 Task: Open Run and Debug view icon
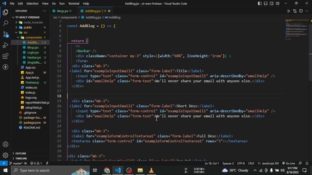pos(5,45)
